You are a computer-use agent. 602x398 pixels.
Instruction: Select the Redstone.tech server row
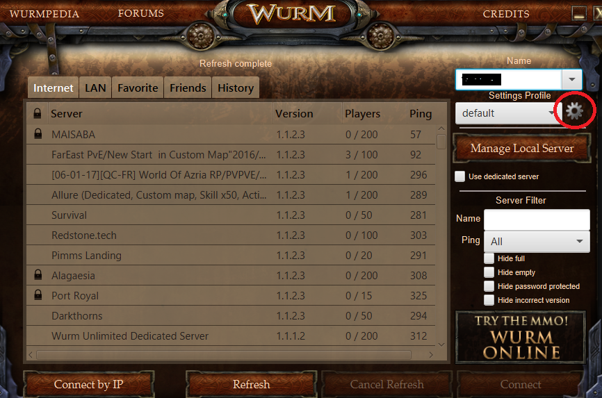[x=231, y=235]
